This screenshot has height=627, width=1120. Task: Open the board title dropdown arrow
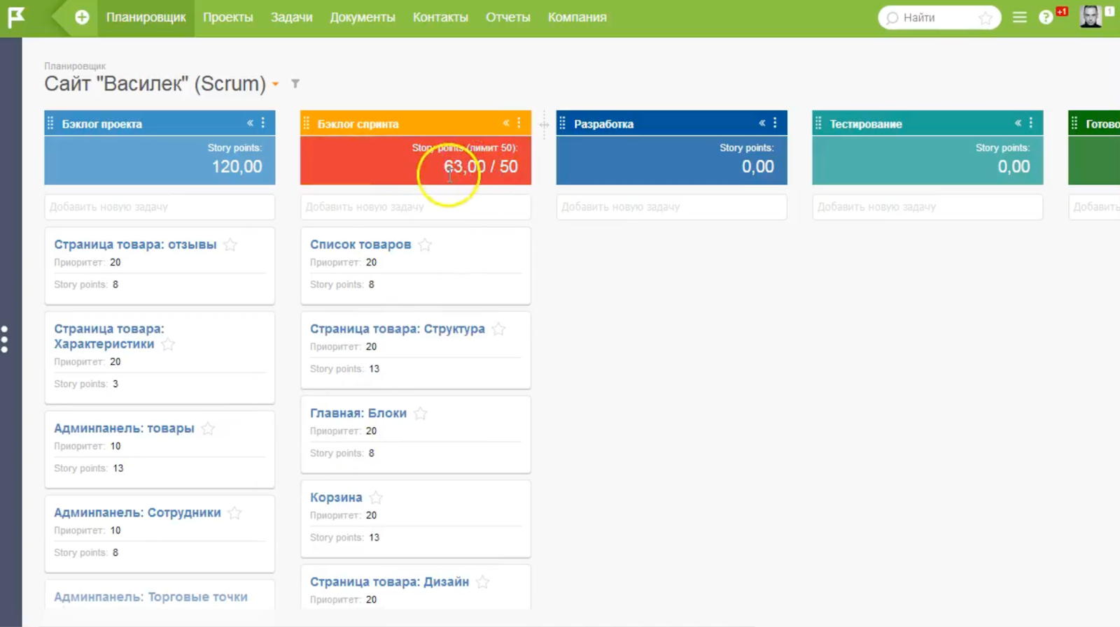[x=276, y=85]
